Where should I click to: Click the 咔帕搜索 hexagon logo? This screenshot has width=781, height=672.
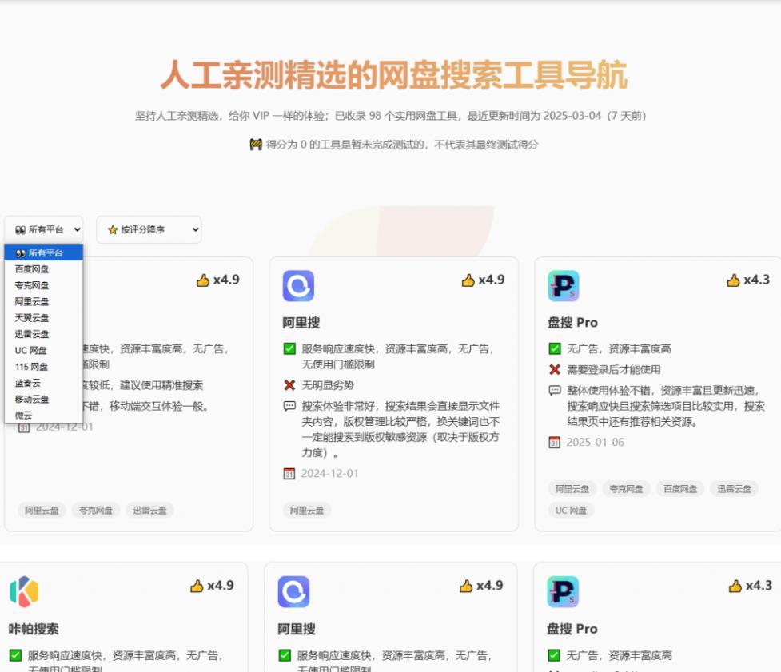pyautogui.click(x=24, y=591)
